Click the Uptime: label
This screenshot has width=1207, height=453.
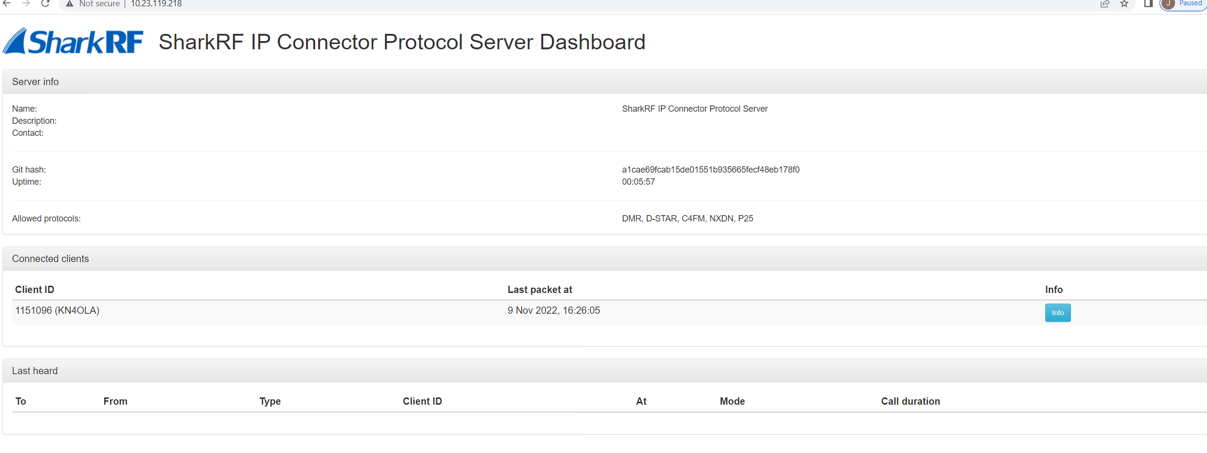tap(27, 182)
